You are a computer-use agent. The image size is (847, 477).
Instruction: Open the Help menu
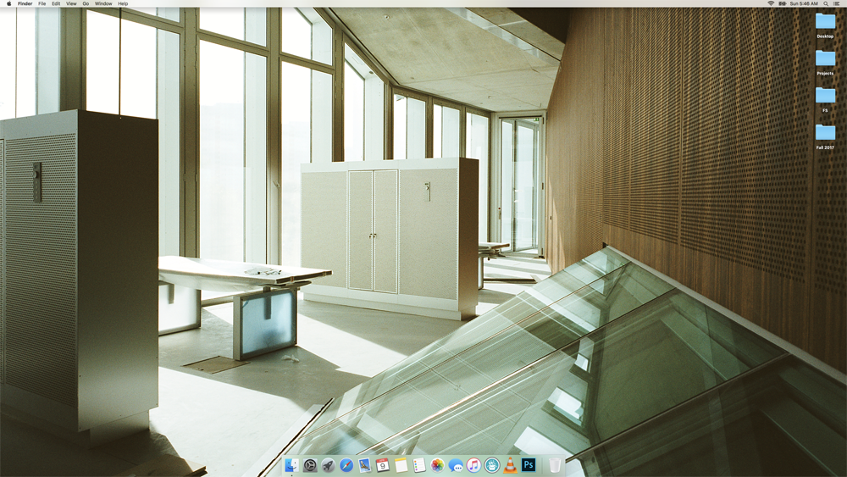tap(123, 3)
